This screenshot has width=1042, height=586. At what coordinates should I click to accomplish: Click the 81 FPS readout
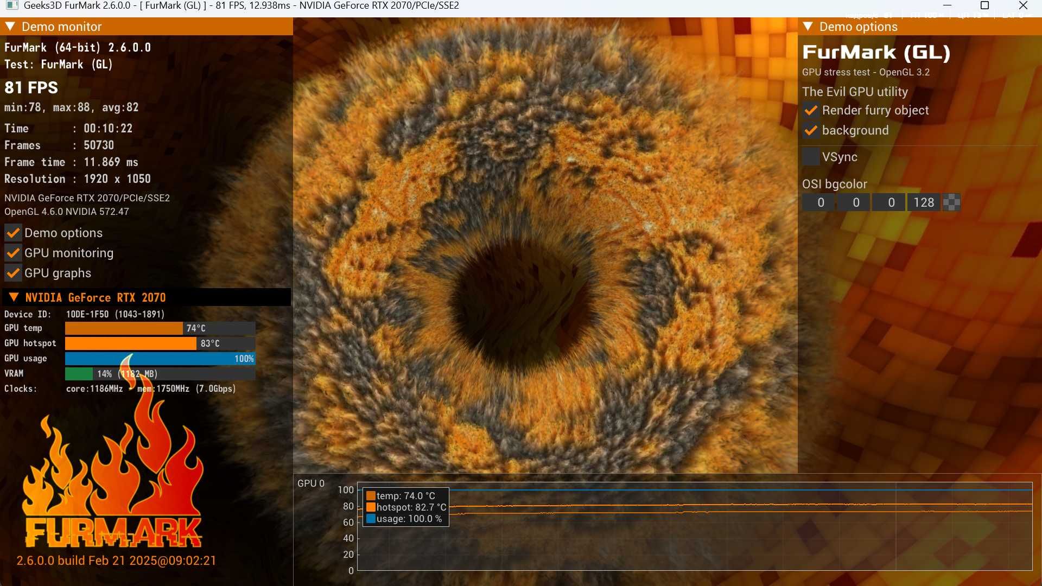31,88
